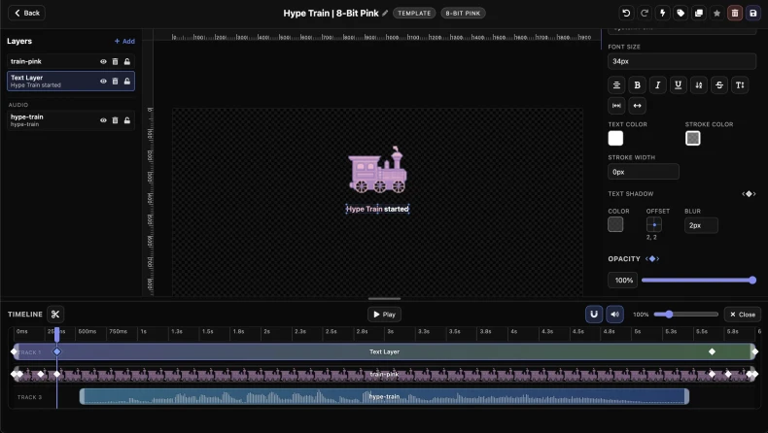
Task: Toggle the magnet snap button in timeline
Action: click(x=594, y=315)
